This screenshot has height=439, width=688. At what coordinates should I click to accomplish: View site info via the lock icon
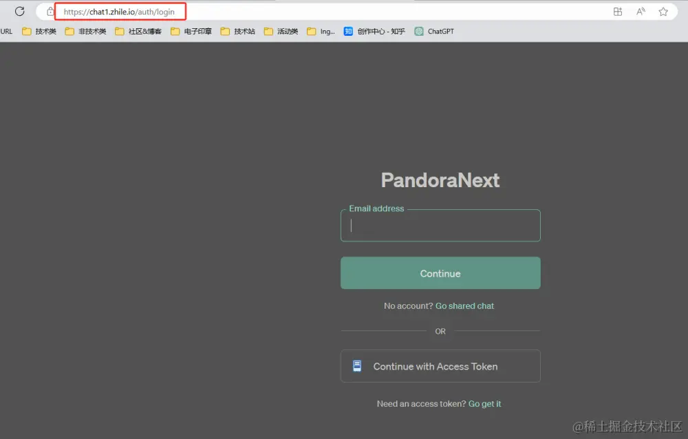pos(50,12)
